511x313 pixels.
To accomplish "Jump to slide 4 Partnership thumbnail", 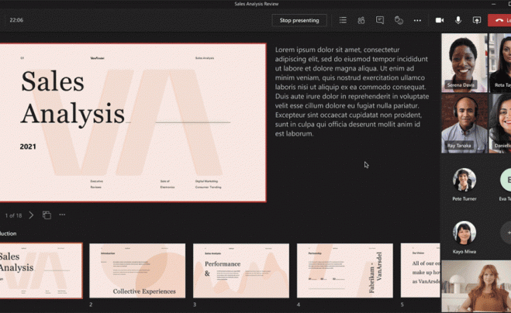I will (x=344, y=270).
